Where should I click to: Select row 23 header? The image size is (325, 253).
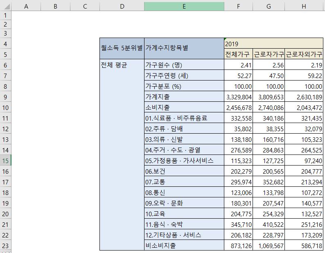pyautogui.click(x=6, y=246)
